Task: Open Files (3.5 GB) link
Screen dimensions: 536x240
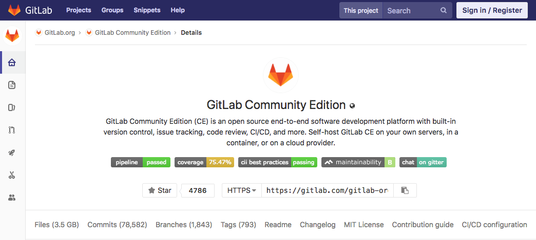Action: (x=57, y=225)
